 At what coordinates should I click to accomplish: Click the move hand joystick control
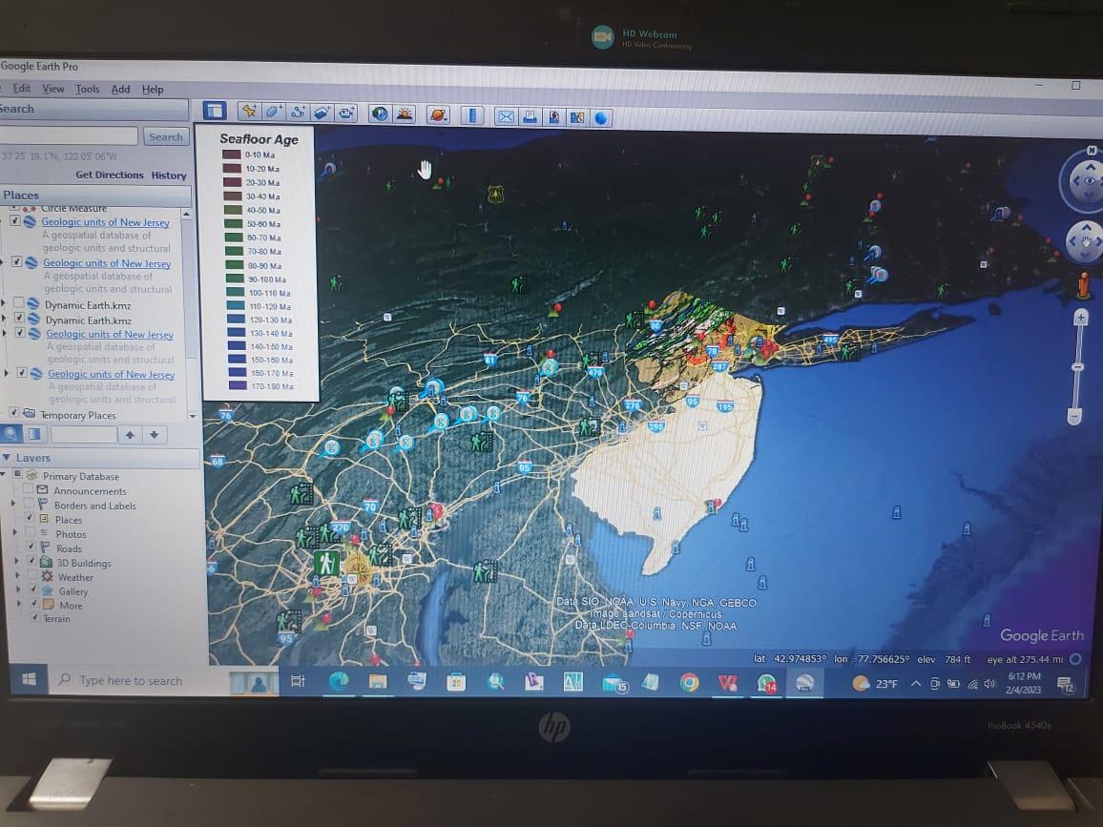pyautogui.click(x=1088, y=242)
